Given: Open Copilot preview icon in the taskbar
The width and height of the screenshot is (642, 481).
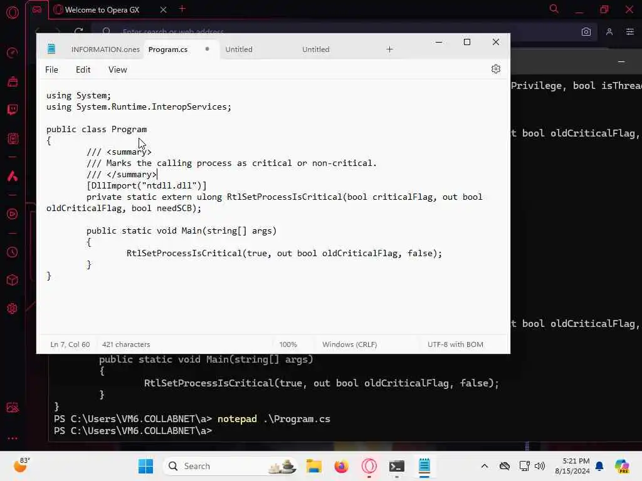Looking at the screenshot, I should tap(623, 466).
